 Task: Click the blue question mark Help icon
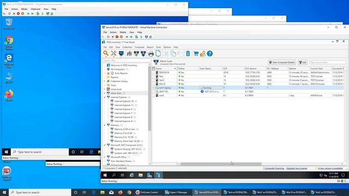(209, 53)
